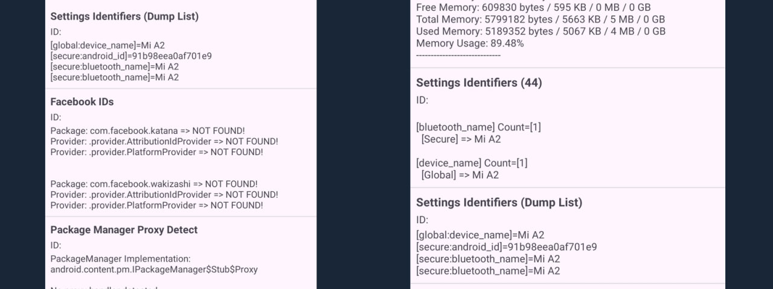Screen dimensions: 773x289
Task: Select global:device_name line in the right panel
Action: (480, 235)
